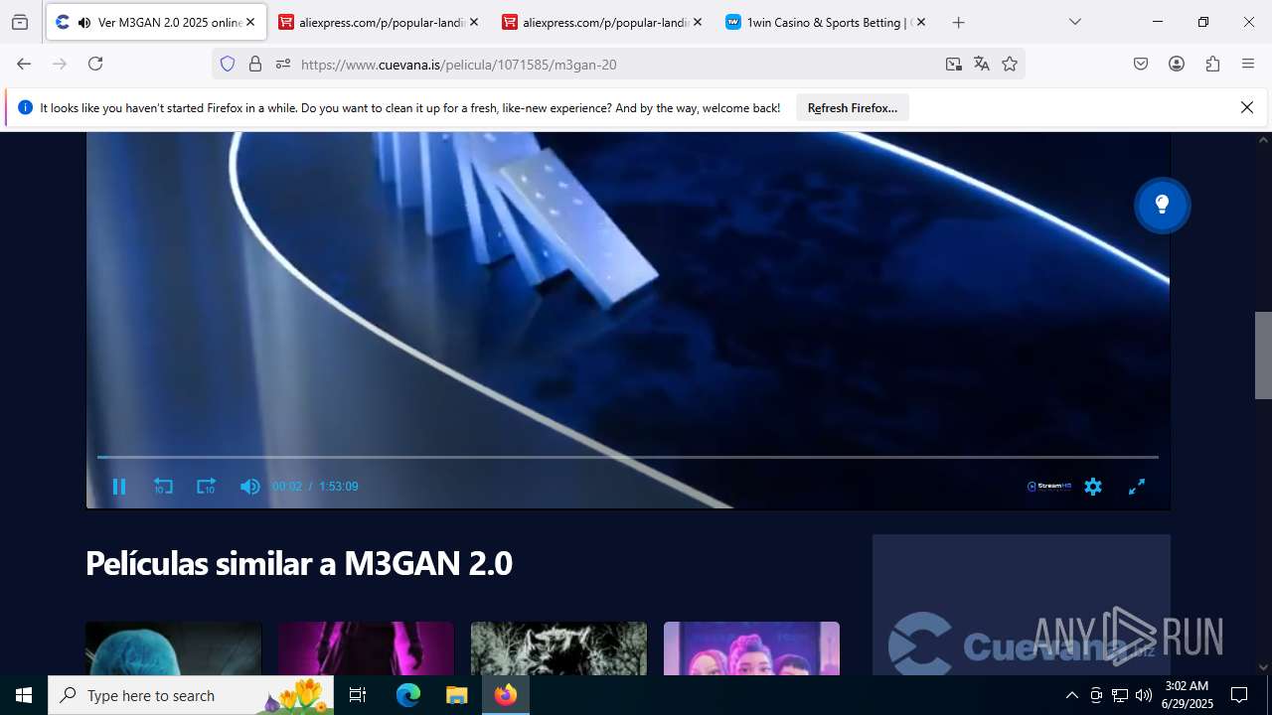Seek on the video progress bar
The width and height of the screenshot is (1272, 715).
[x=628, y=457]
